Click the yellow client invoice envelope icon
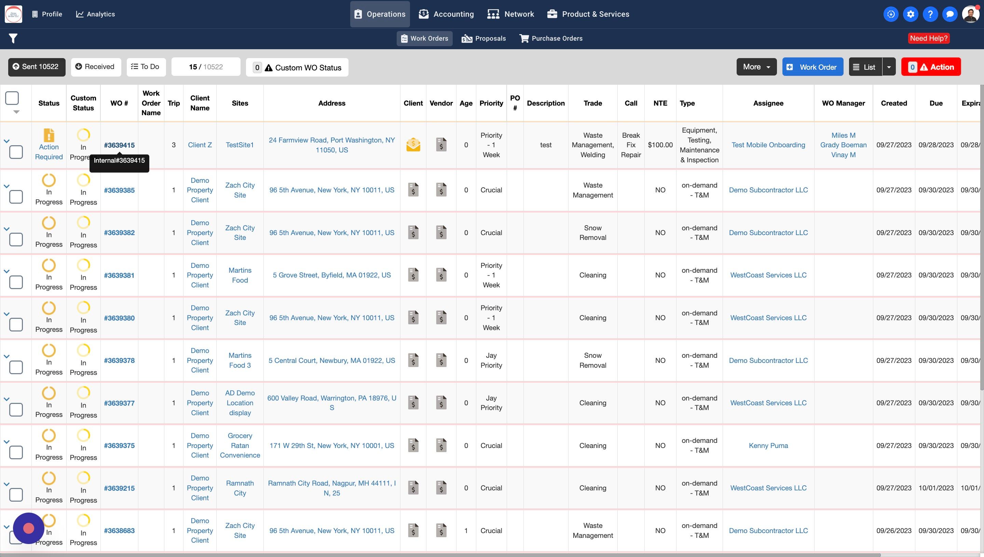The image size is (984, 557). pos(413,145)
